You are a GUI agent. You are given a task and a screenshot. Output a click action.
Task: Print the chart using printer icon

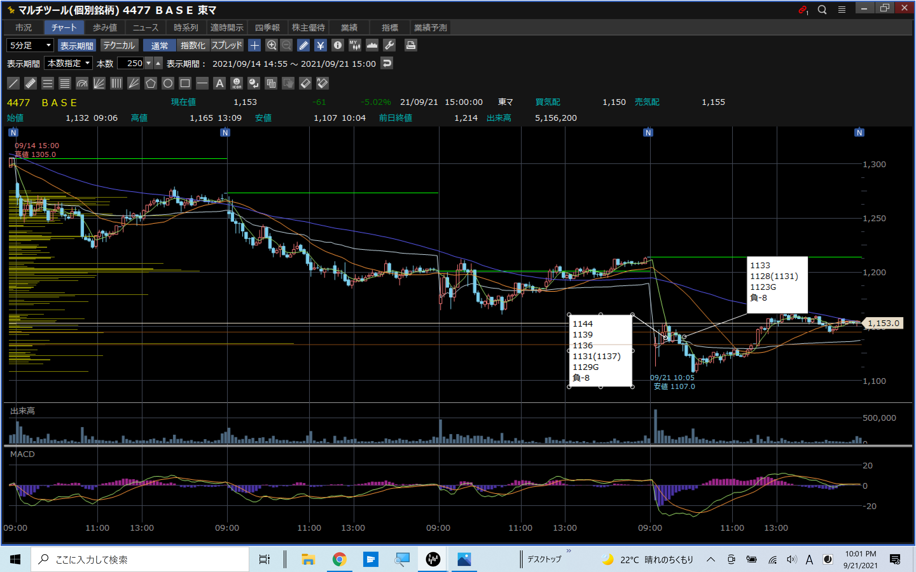pos(411,45)
